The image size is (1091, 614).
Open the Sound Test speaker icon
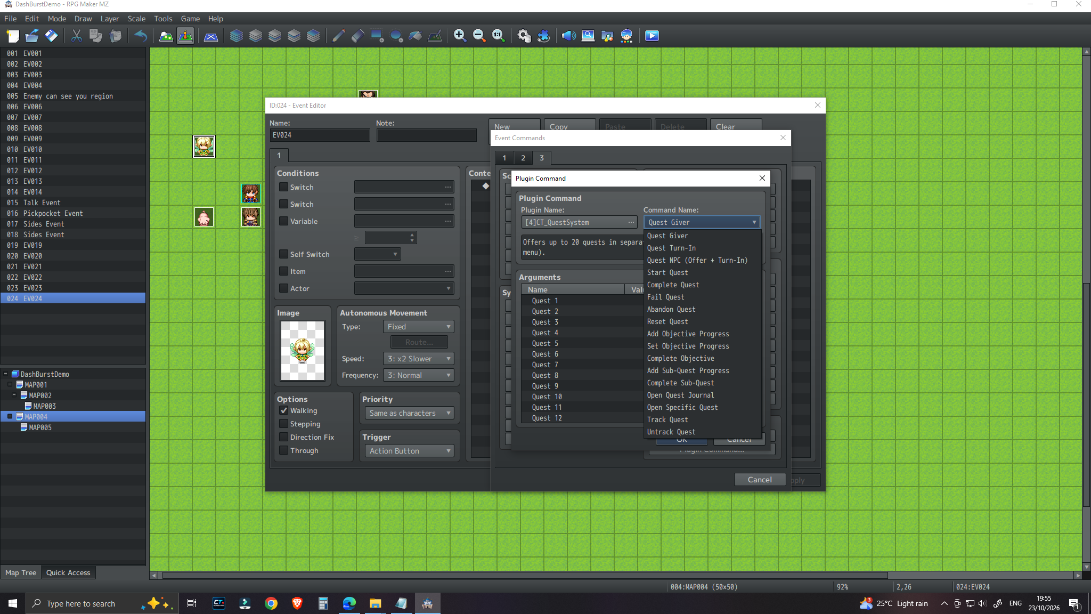pos(569,36)
